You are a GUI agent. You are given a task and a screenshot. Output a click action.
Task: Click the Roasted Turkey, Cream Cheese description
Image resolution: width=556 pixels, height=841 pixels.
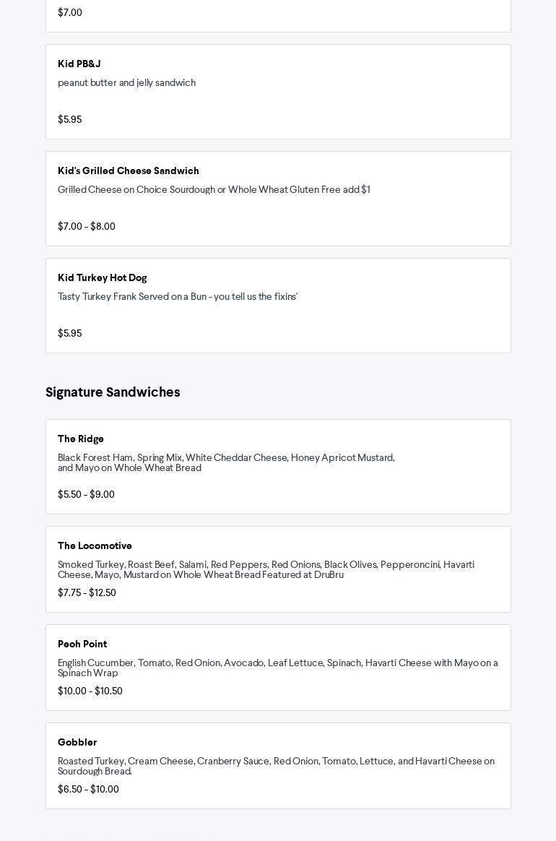[x=276, y=767]
